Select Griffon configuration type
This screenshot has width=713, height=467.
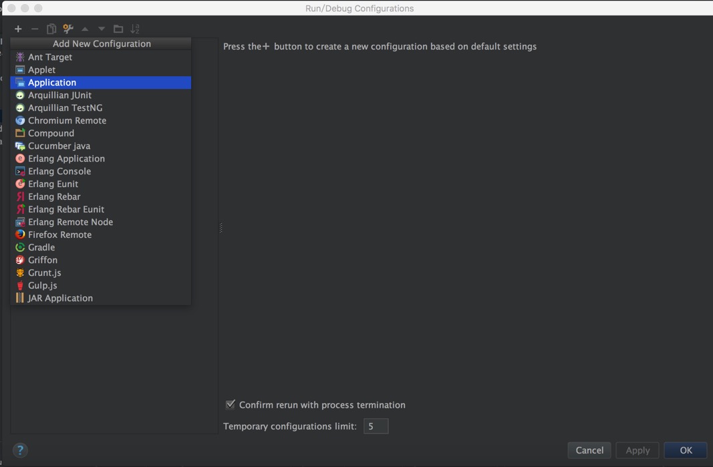100,260
